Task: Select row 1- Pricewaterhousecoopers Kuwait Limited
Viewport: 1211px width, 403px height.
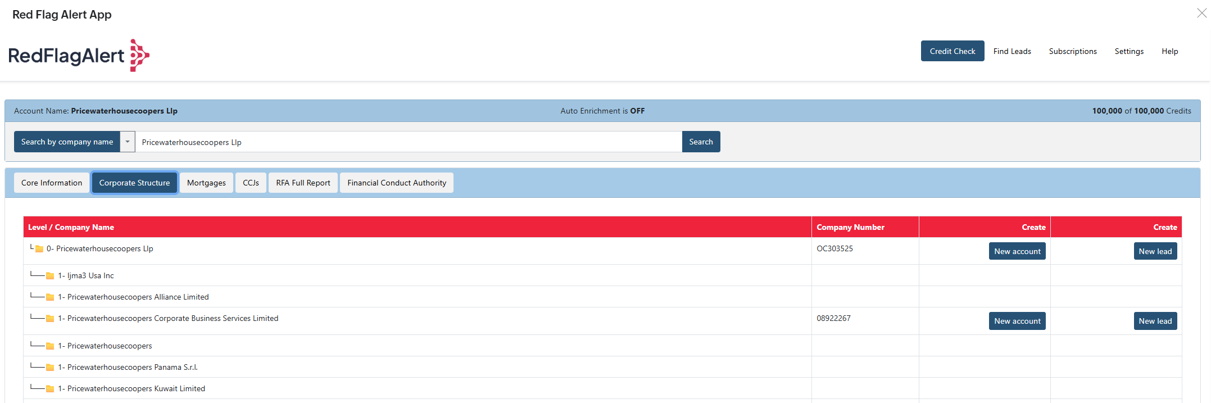Action: click(x=602, y=388)
